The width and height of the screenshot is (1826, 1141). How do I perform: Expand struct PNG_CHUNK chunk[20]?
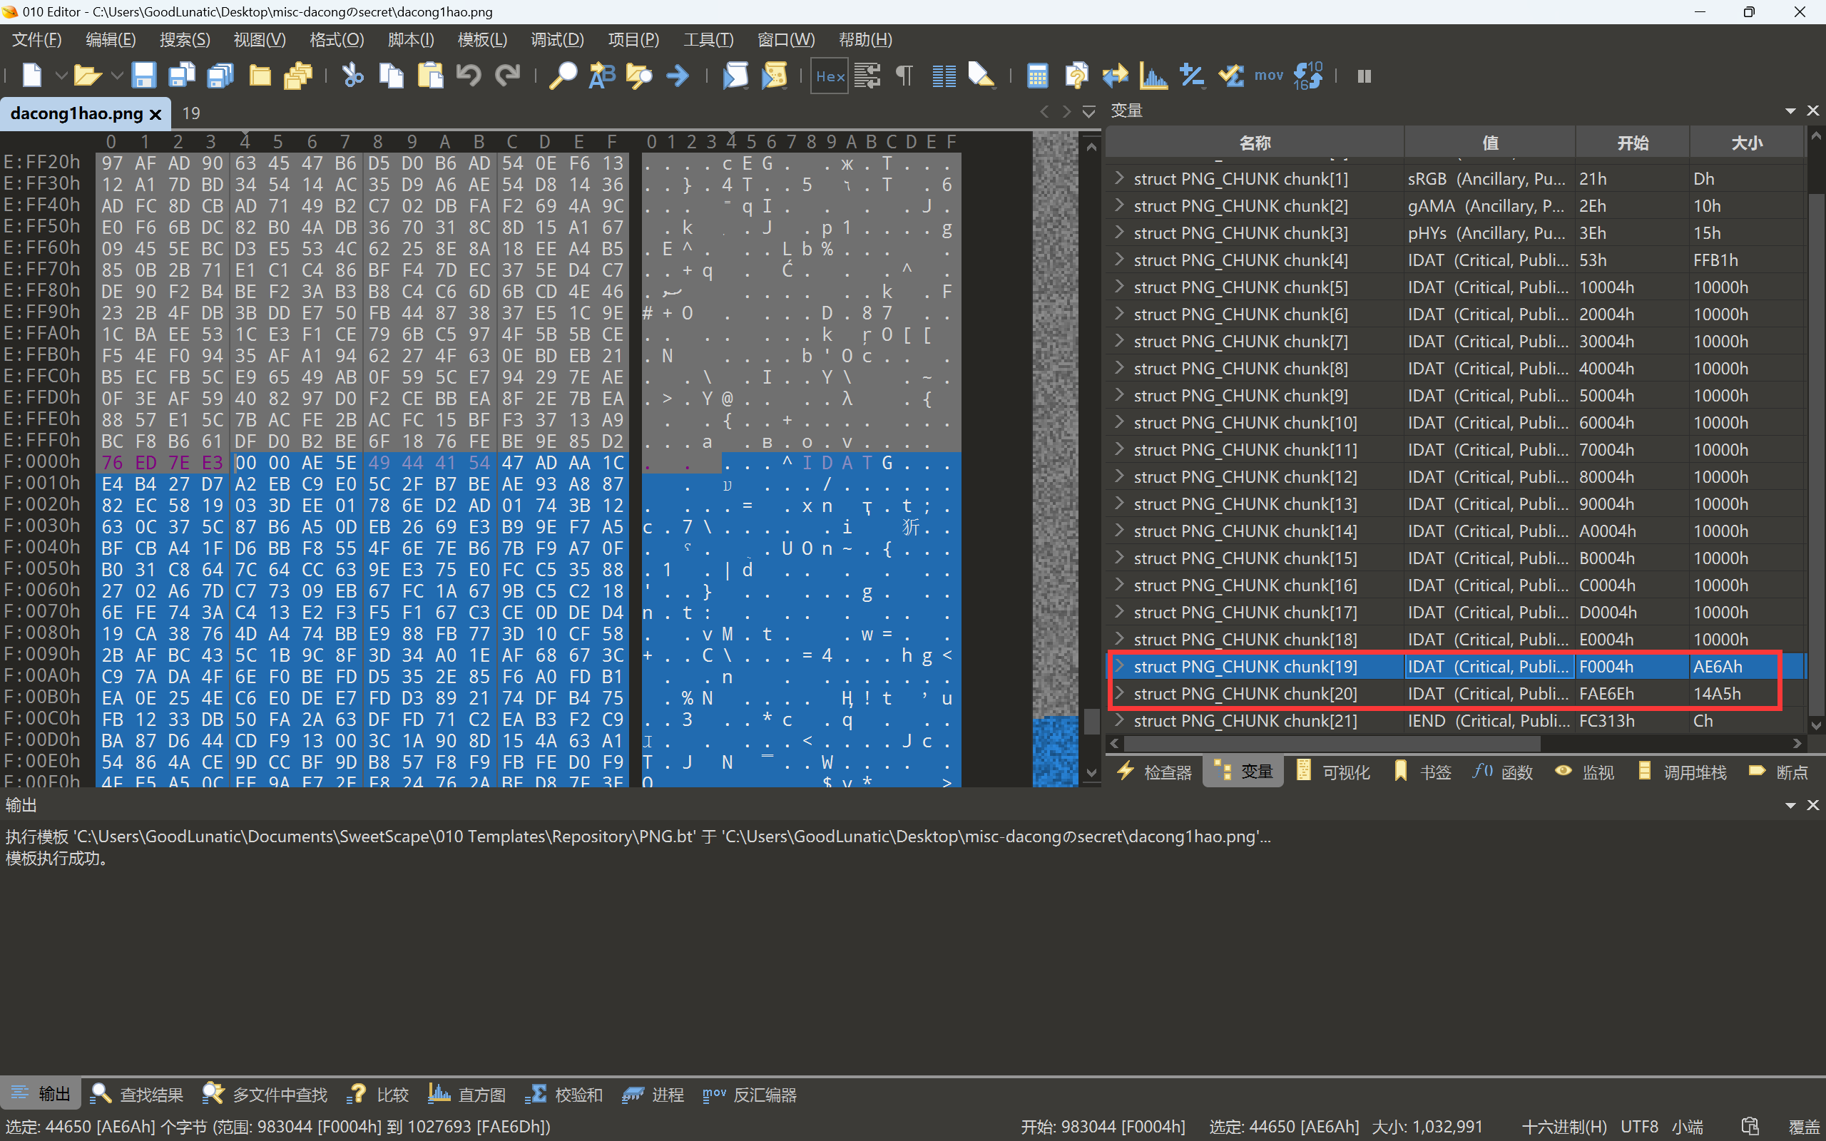tap(1120, 692)
